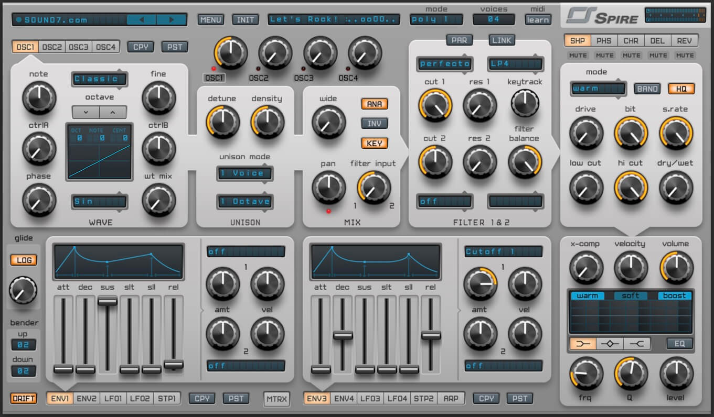Click the voices 04 value field

click(x=494, y=20)
